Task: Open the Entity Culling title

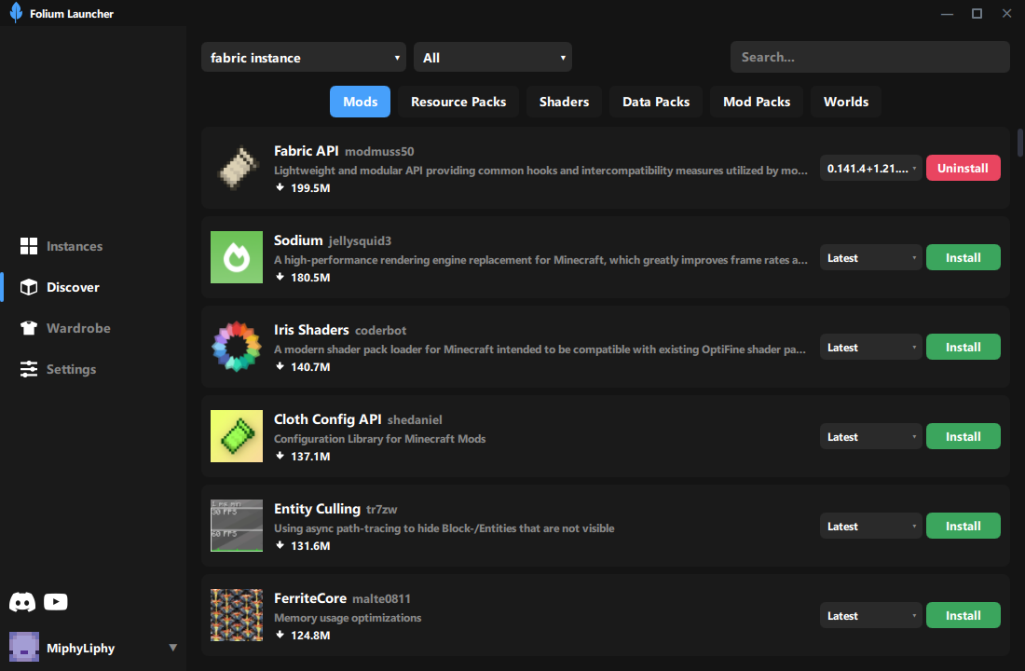Action: click(317, 509)
